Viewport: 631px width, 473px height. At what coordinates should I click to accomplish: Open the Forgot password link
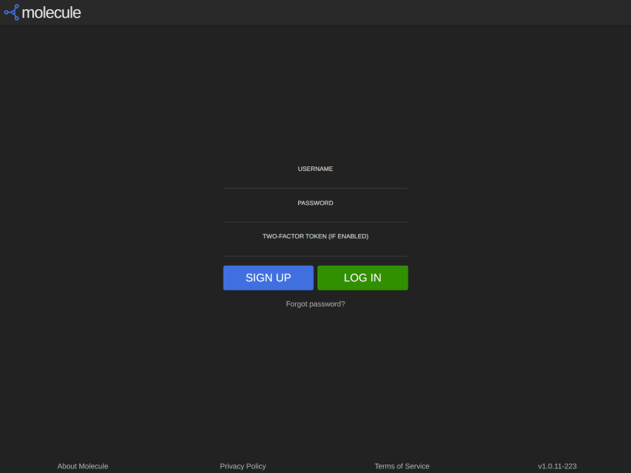click(315, 304)
